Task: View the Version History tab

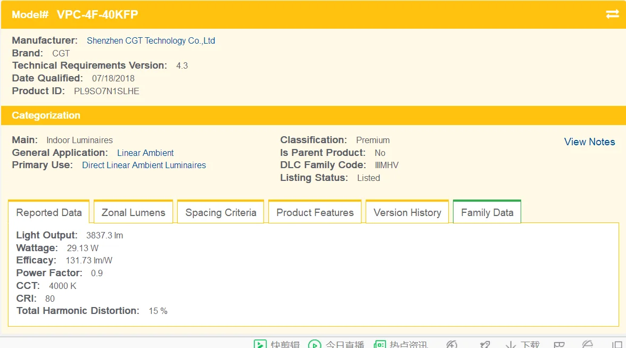Action: (407, 213)
